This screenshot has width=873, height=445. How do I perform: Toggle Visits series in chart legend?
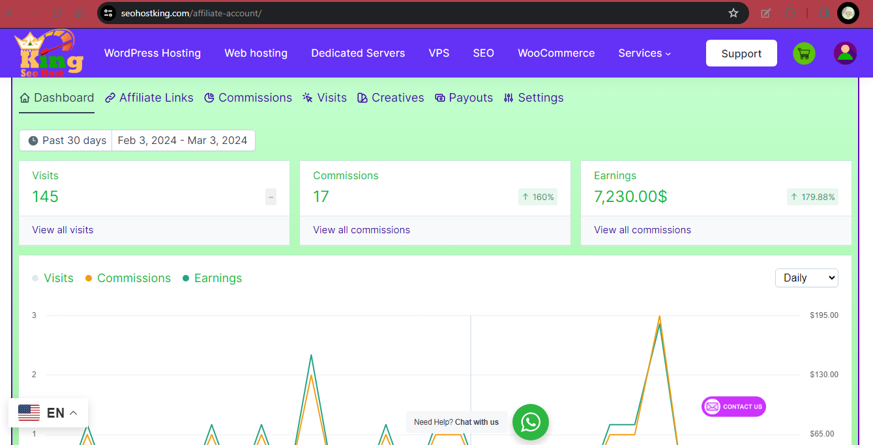point(53,278)
